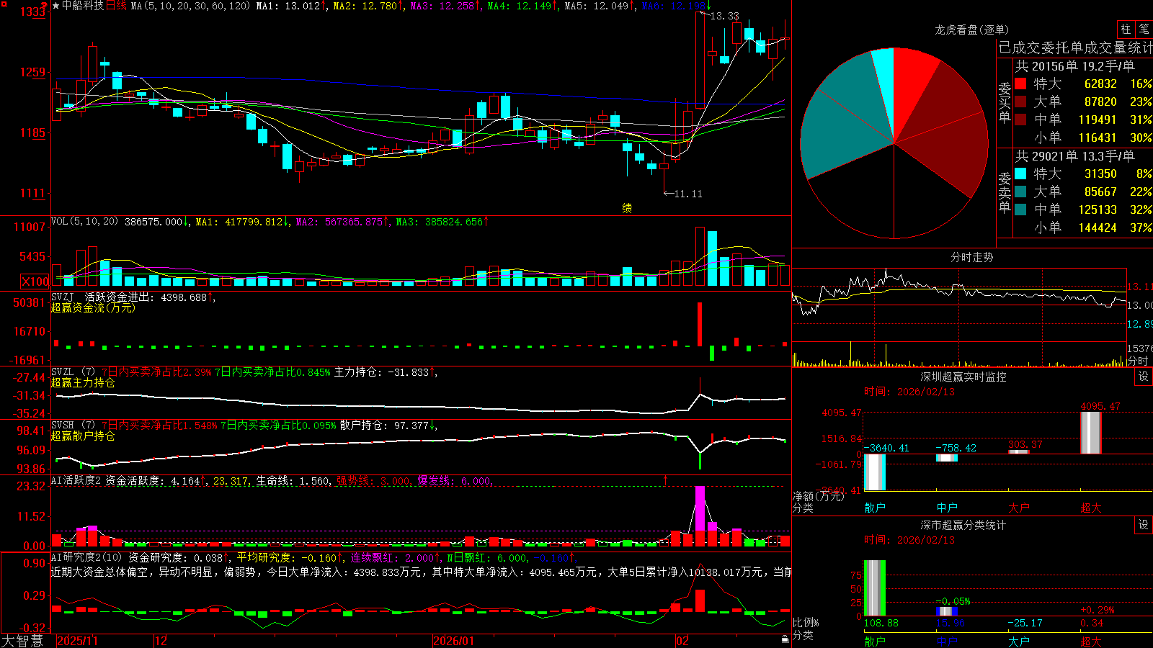Click the 委卖单 特大 cyan swatch
1153x648 pixels.
(1020, 174)
